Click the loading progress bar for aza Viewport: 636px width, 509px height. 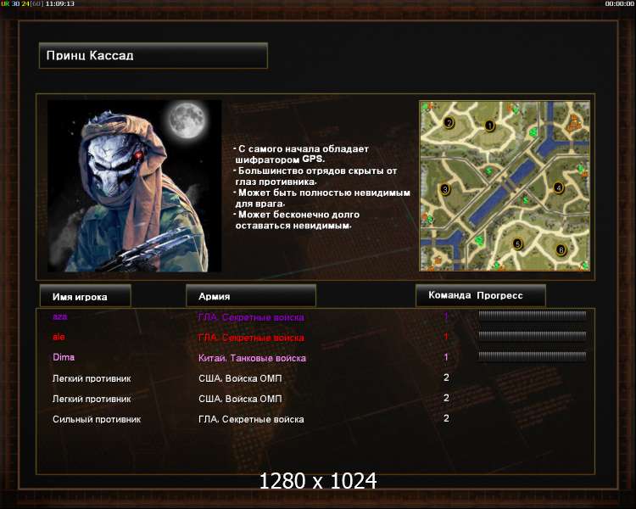[x=533, y=316]
